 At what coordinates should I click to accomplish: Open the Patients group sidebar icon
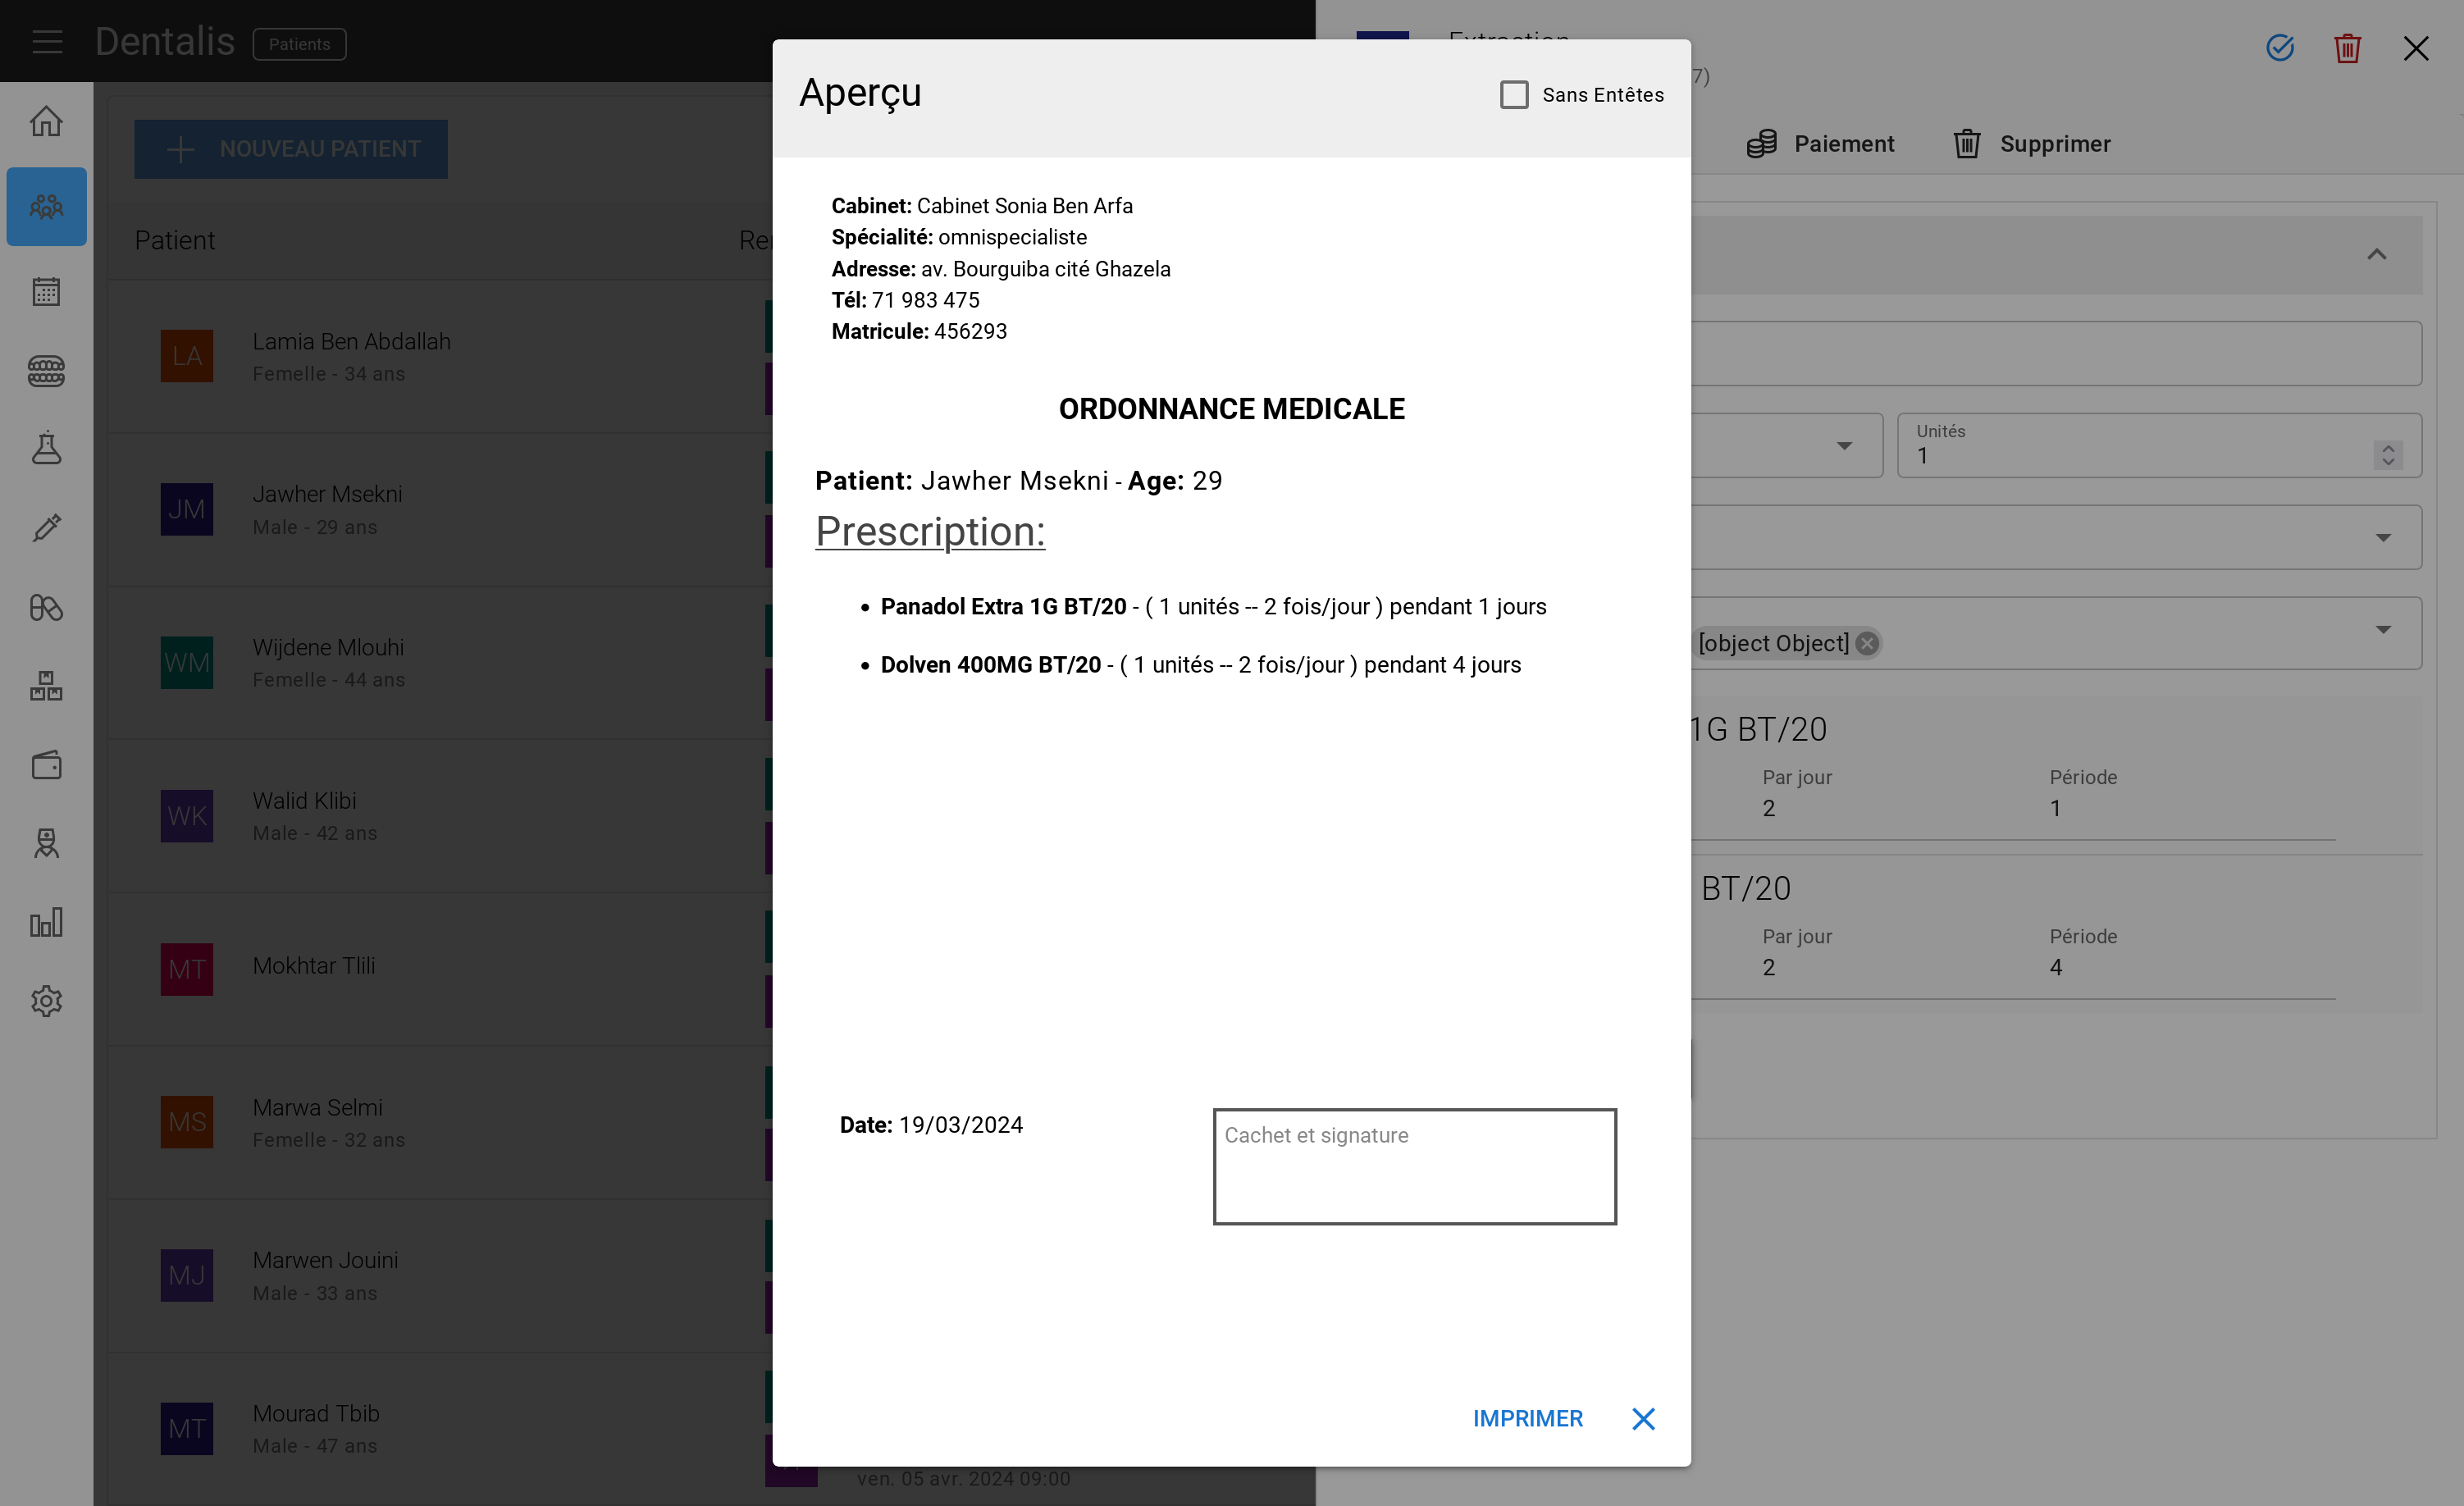coord(46,207)
